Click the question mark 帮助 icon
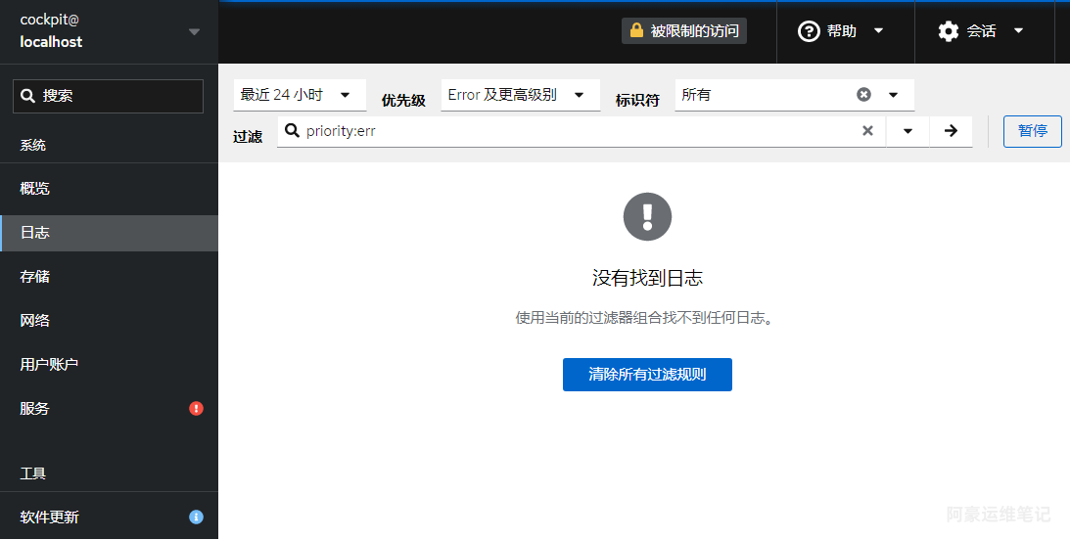Viewport: 1070px width, 540px height. (x=809, y=31)
